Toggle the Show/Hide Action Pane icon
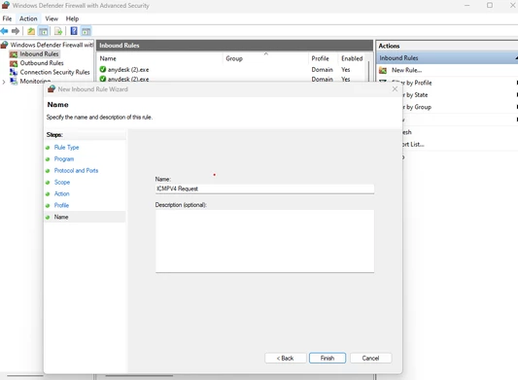 [x=86, y=31]
